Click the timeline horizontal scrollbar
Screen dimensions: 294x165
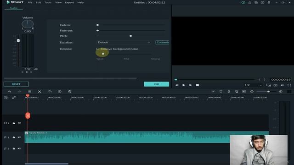pyautogui.click(x=46, y=164)
